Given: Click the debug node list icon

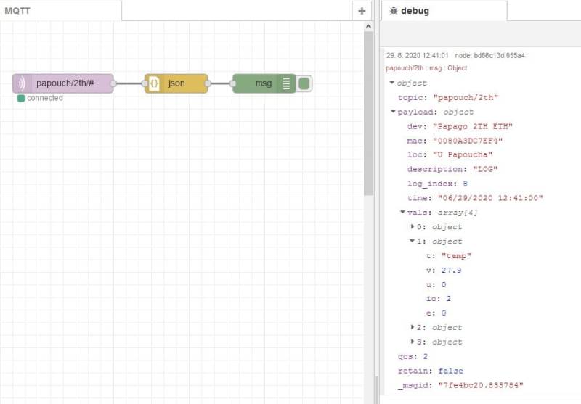Looking at the screenshot, I should tap(286, 83).
